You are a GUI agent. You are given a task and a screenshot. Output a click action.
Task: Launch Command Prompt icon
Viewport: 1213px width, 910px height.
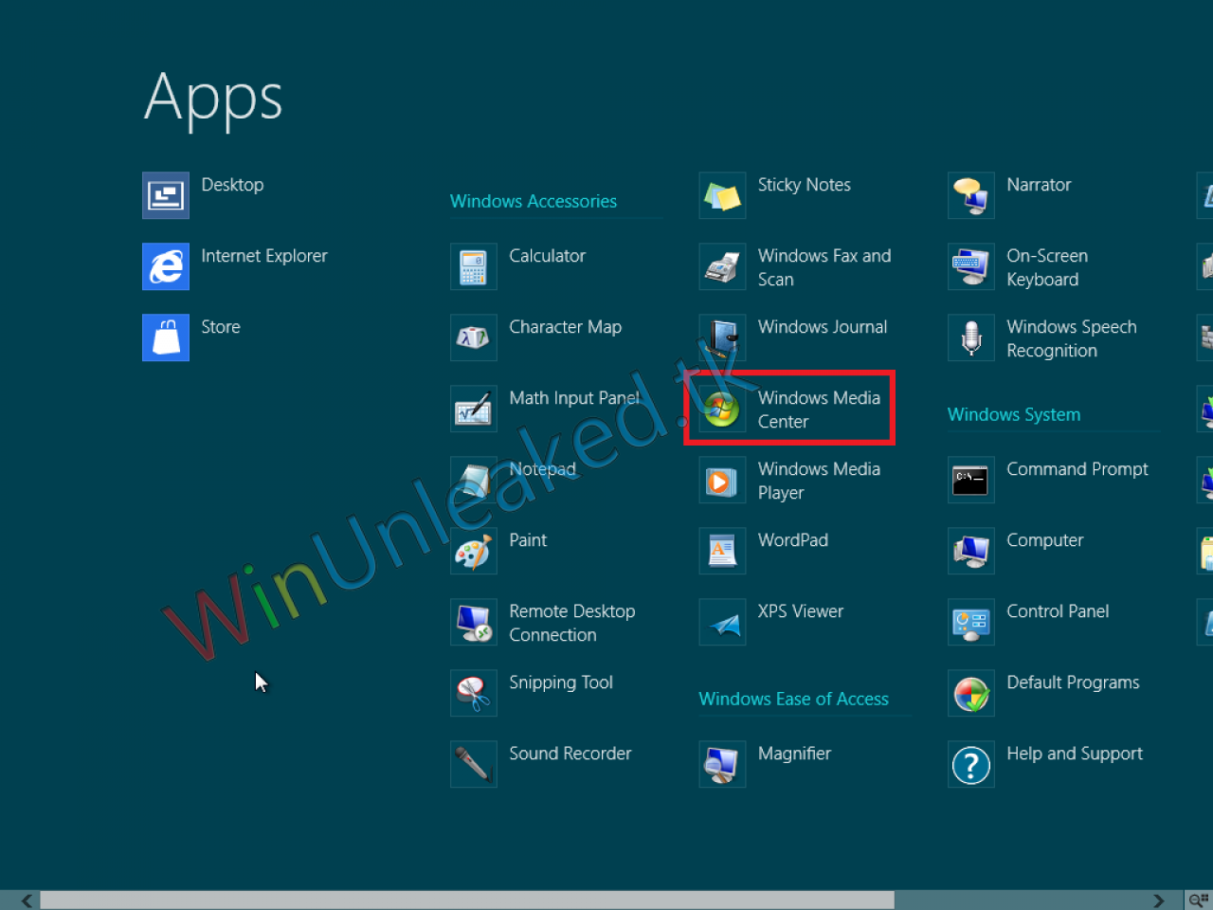[x=971, y=480]
